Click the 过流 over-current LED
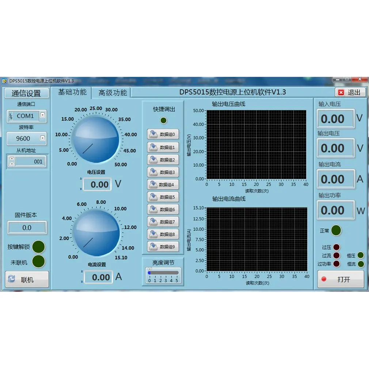The width and height of the screenshot is (369, 369). point(337,255)
